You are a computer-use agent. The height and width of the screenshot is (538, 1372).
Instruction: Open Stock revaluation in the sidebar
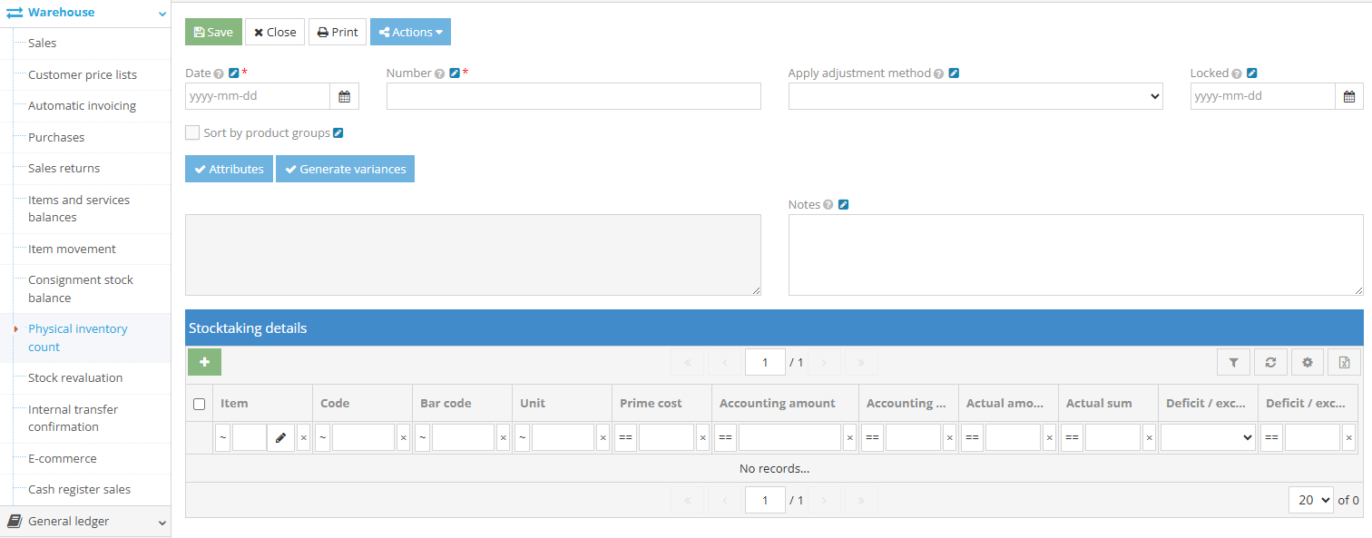(75, 378)
